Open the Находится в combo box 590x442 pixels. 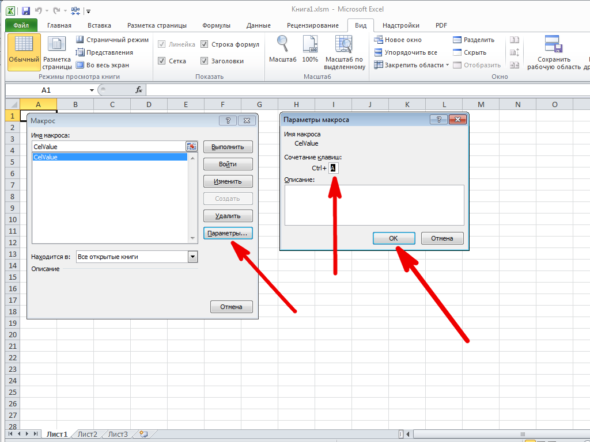coord(137,257)
